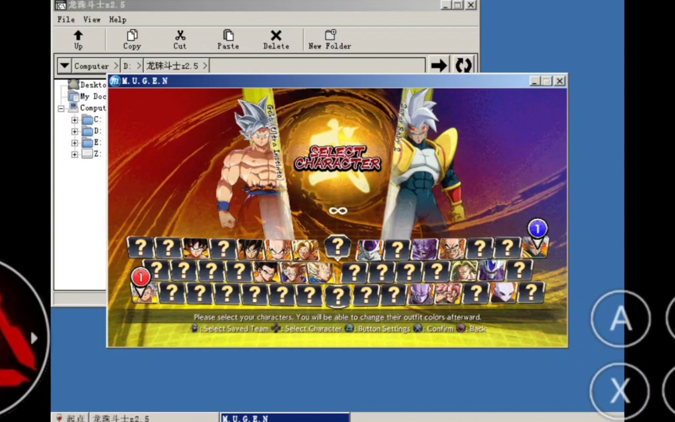Expand the chevron after 龙珠斗士z2.5 breadcrumb
The height and width of the screenshot is (422, 675).
pos(205,66)
